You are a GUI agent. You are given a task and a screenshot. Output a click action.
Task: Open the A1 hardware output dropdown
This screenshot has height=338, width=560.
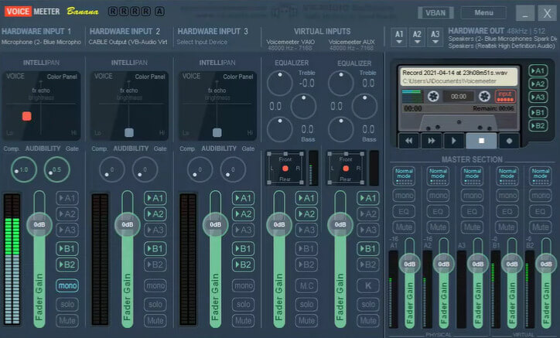coord(398,35)
